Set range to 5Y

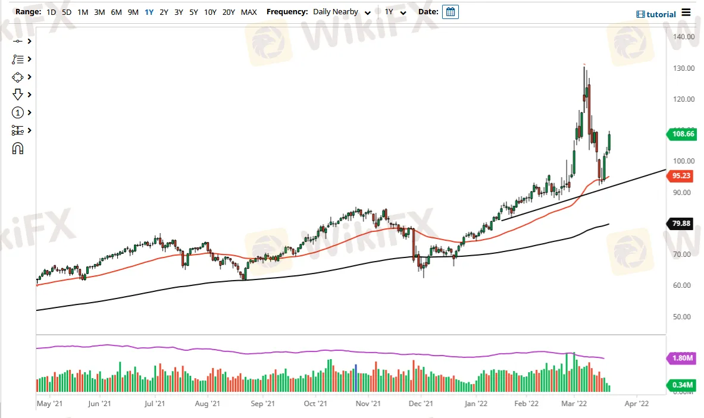pos(193,12)
